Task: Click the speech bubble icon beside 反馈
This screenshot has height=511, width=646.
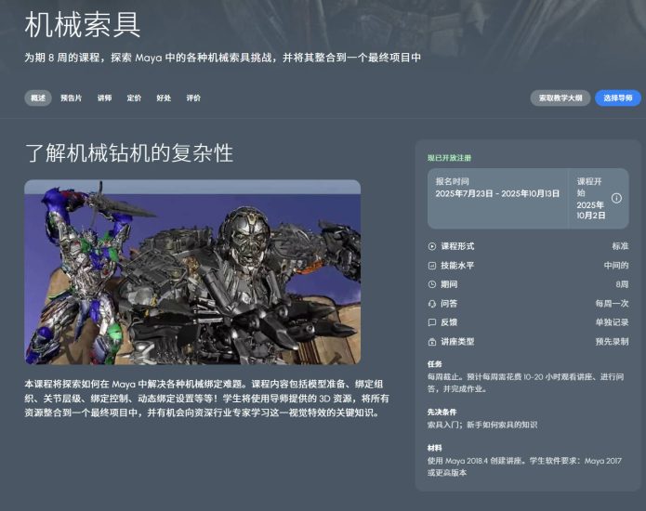Action: pos(432,322)
